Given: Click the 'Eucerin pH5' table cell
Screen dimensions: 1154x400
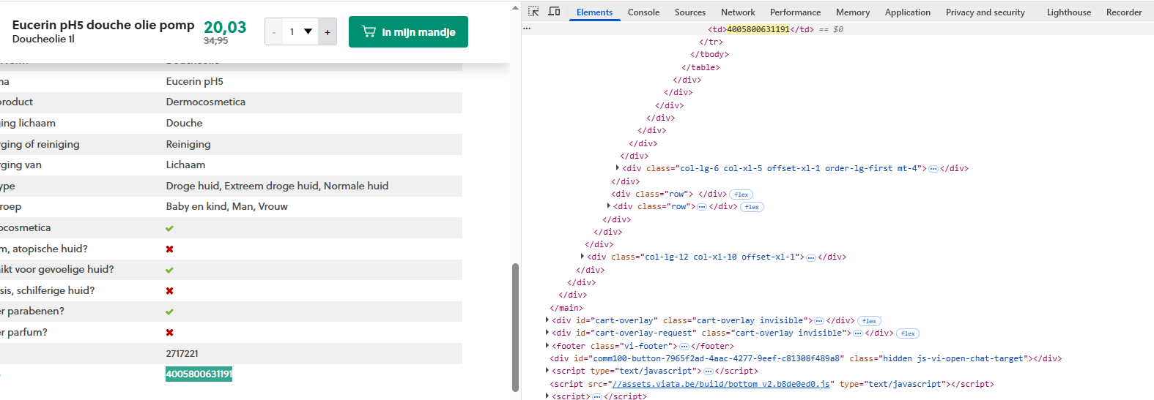Looking at the screenshot, I should point(195,81).
